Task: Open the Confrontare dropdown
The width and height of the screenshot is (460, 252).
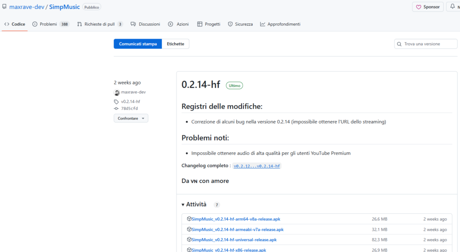Action: [x=131, y=118]
